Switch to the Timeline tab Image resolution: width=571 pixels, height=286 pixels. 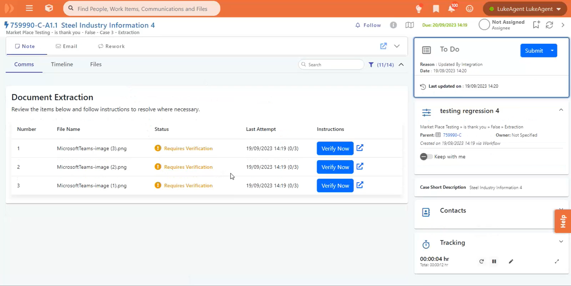pos(62,64)
